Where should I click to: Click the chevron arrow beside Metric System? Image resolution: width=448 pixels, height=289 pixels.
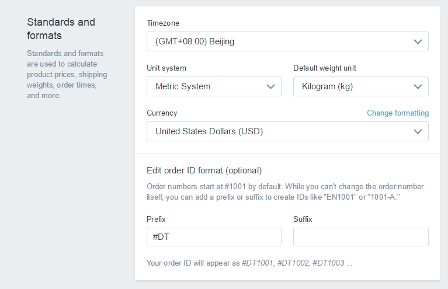[x=270, y=86]
